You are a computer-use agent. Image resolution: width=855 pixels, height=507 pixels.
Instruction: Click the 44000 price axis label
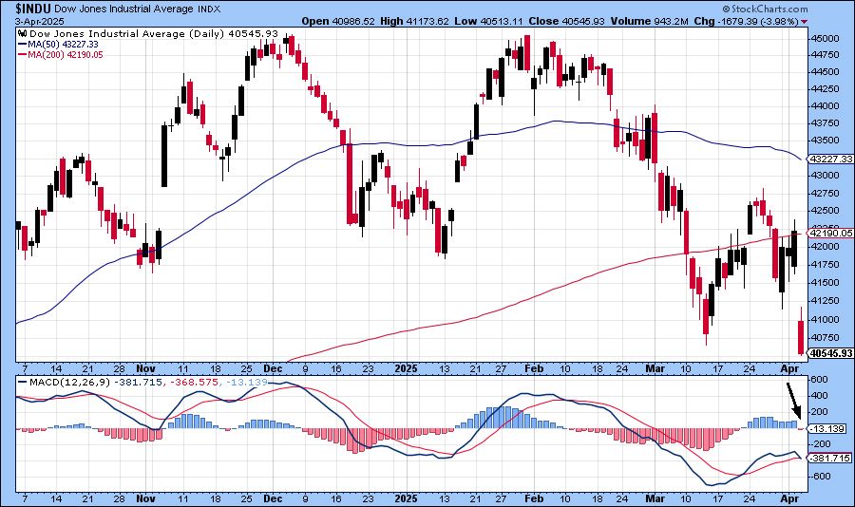point(825,106)
